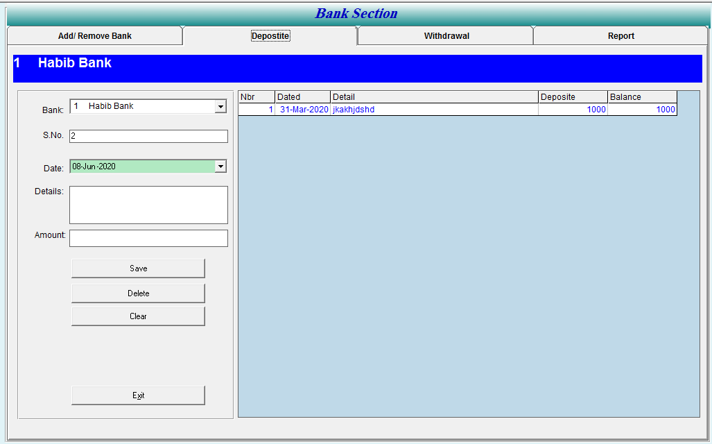Click into the Details text box

click(x=148, y=205)
